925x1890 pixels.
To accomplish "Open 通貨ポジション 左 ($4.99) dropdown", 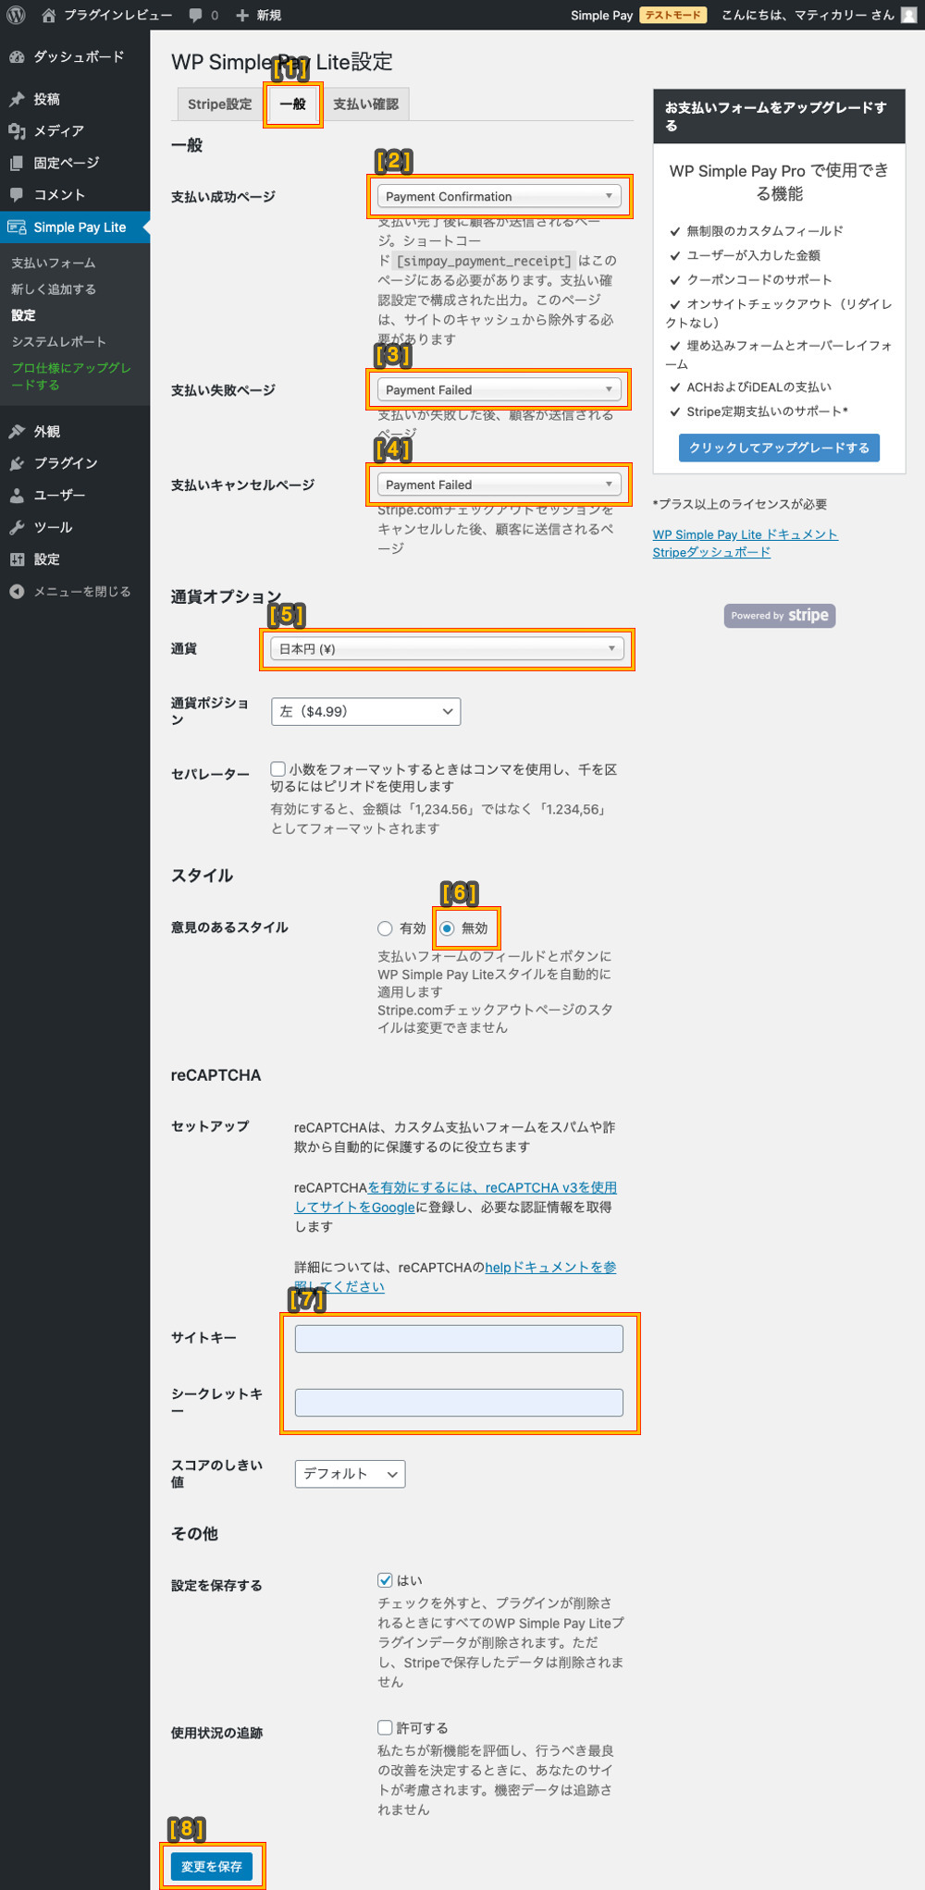I will tap(365, 712).
